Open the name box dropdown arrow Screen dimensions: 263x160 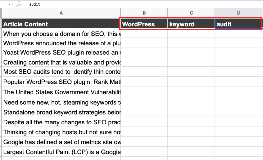coord(9,5)
